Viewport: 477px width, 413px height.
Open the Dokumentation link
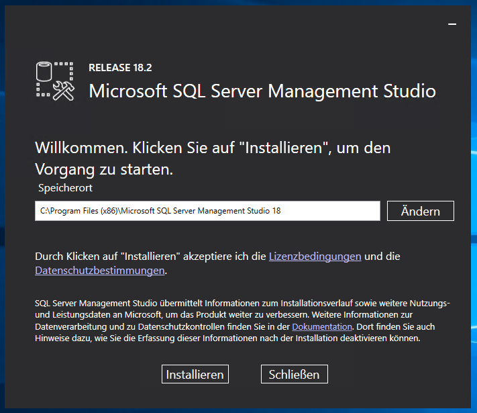tap(322, 327)
